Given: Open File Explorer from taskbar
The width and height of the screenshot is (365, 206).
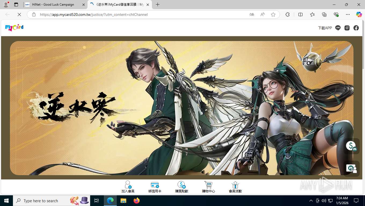Looking at the screenshot, I should 123,201.
